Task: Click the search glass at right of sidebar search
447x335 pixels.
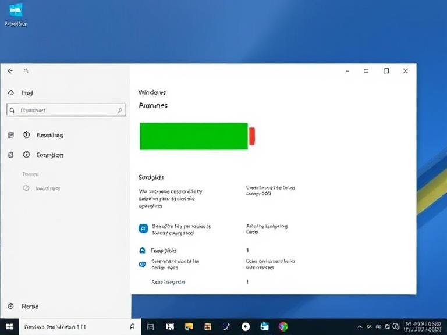Action: (x=120, y=111)
